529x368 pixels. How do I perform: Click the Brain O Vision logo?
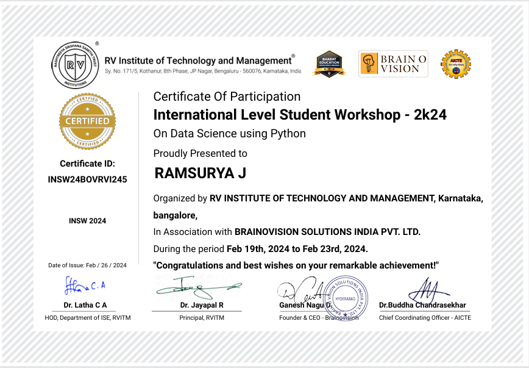pos(393,64)
